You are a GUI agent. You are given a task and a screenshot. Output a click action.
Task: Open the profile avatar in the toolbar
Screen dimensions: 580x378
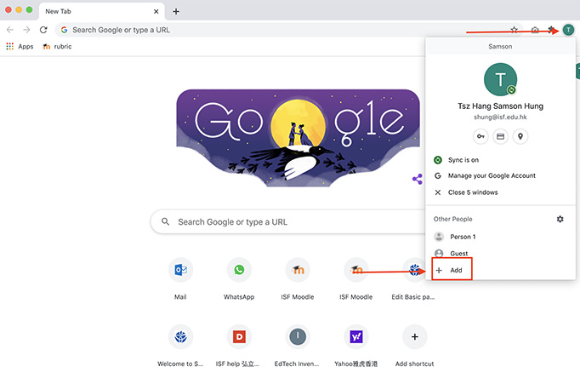[x=568, y=30]
